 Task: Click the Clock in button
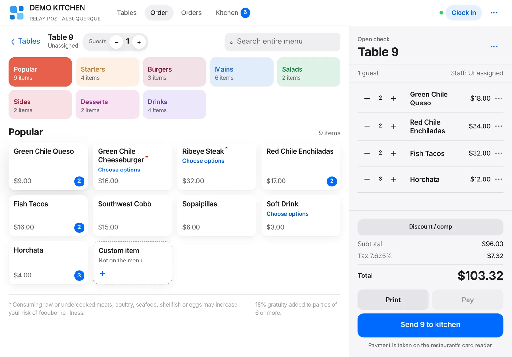point(464,13)
